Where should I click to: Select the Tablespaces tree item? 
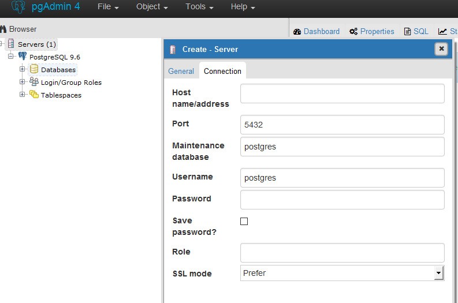pos(61,95)
